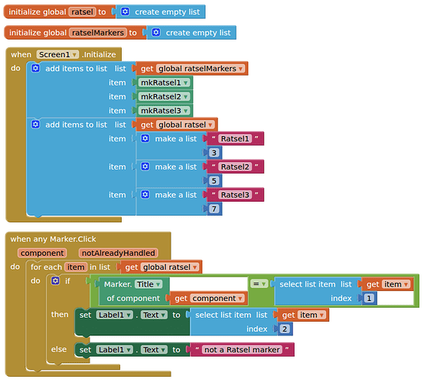Click the gear on the Ratsel2 make a list block
The width and height of the screenshot is (424, 382).
point(145,167)
